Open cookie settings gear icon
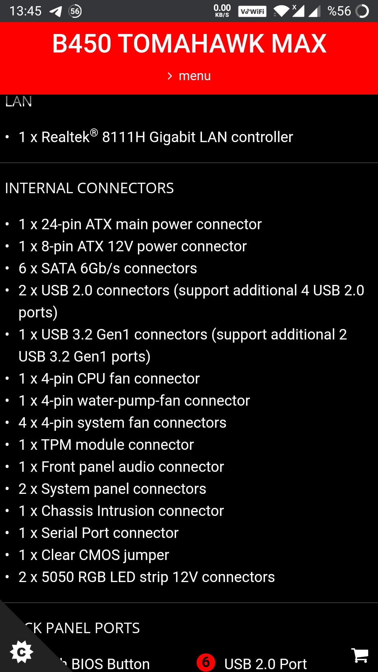Image resolution: width=378 pixels, height=672 pixels. (x=22, y=652)
